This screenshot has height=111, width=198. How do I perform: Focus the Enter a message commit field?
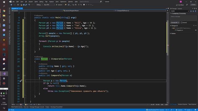183,18
